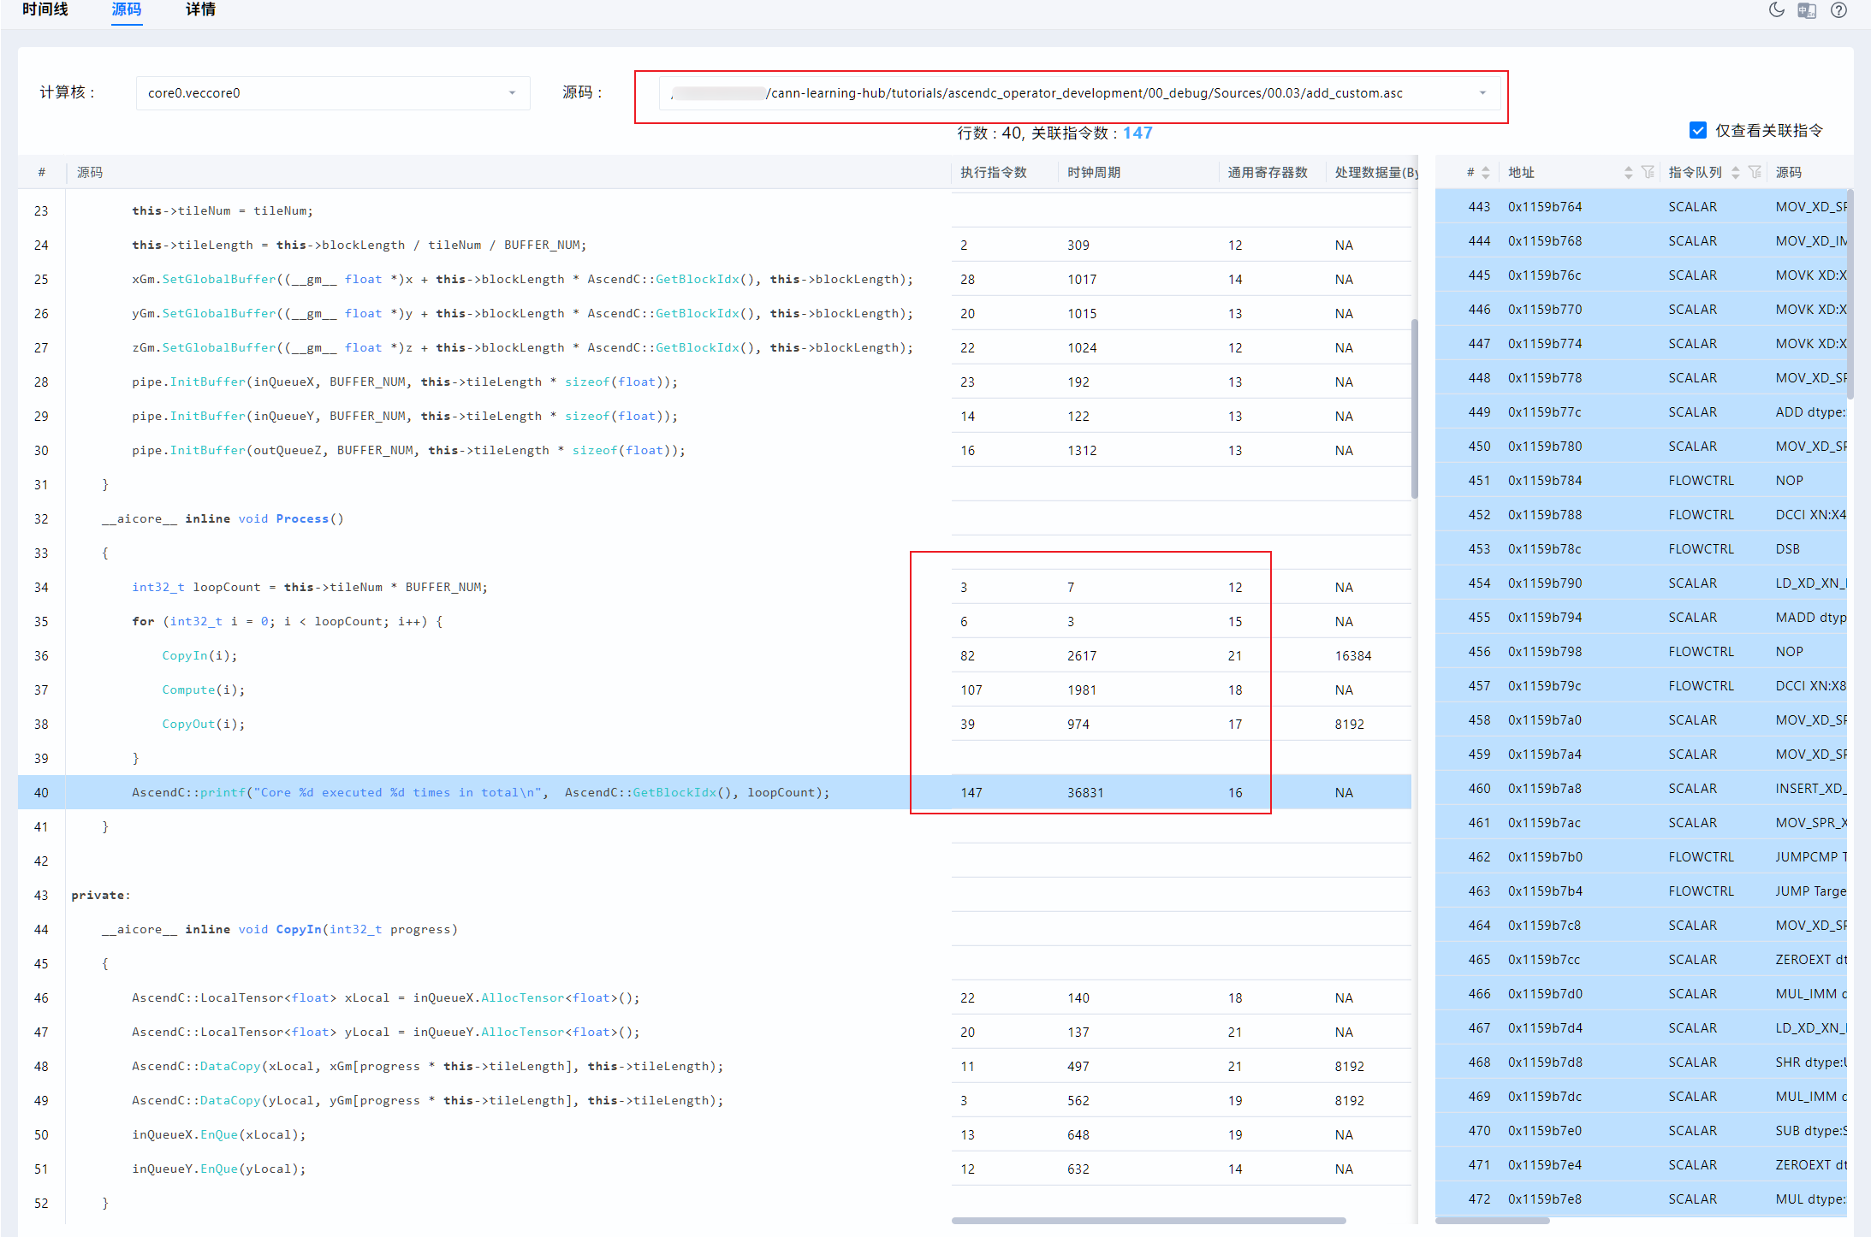
Task: Open the 指令队列 column filter
Action: [1755, 173]
